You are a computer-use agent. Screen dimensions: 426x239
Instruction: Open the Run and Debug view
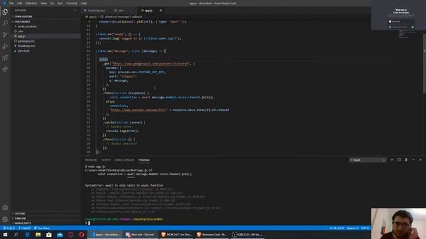(5, 46)
